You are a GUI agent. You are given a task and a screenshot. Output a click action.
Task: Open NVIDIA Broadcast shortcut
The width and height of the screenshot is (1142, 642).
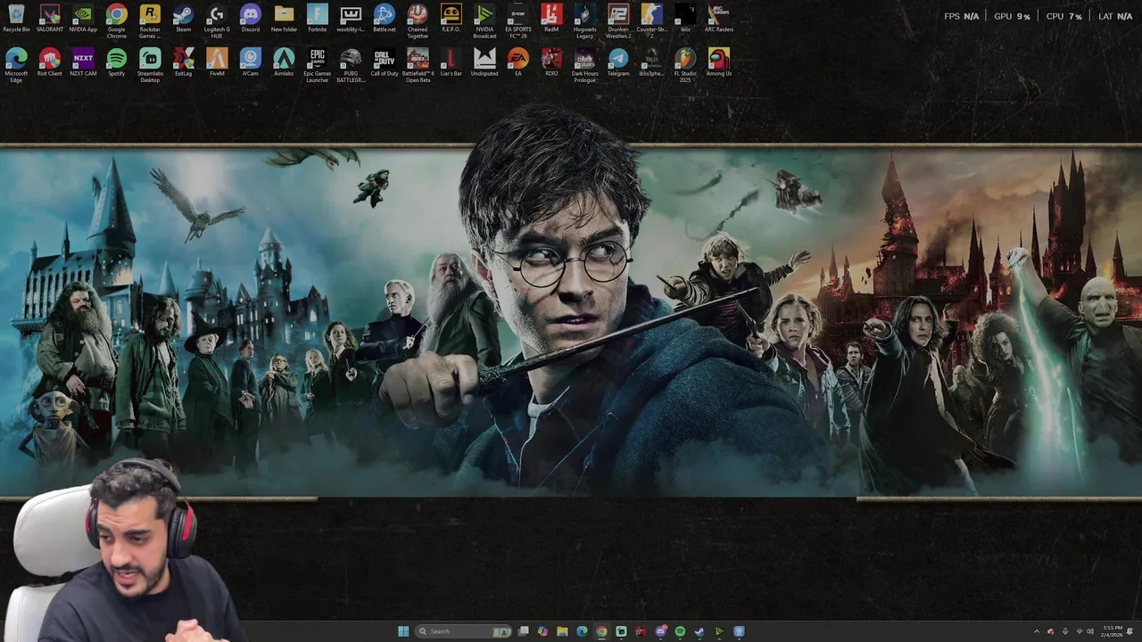coord(484,21)
